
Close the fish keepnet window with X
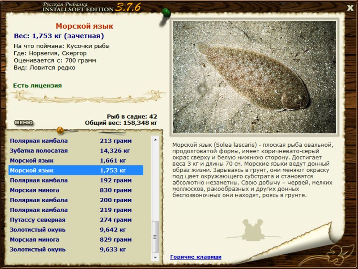[350, 8]
